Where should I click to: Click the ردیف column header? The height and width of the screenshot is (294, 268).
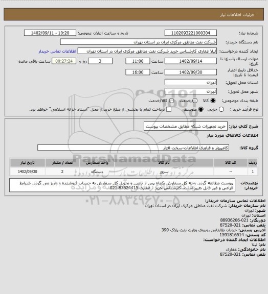(253, 162)
